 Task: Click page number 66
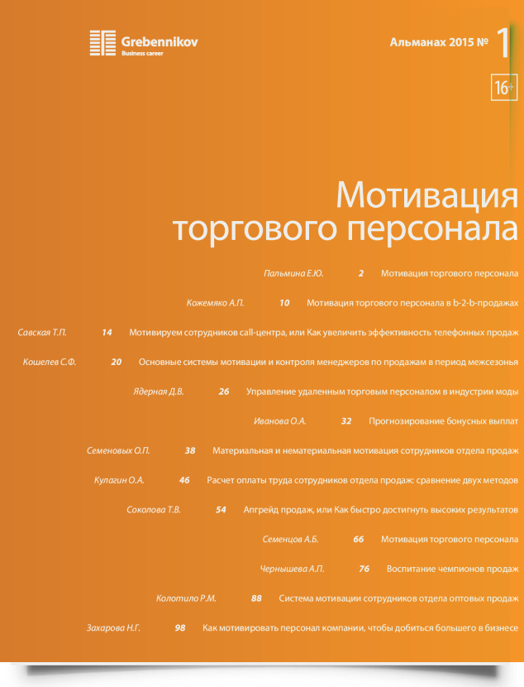point(358,539)
